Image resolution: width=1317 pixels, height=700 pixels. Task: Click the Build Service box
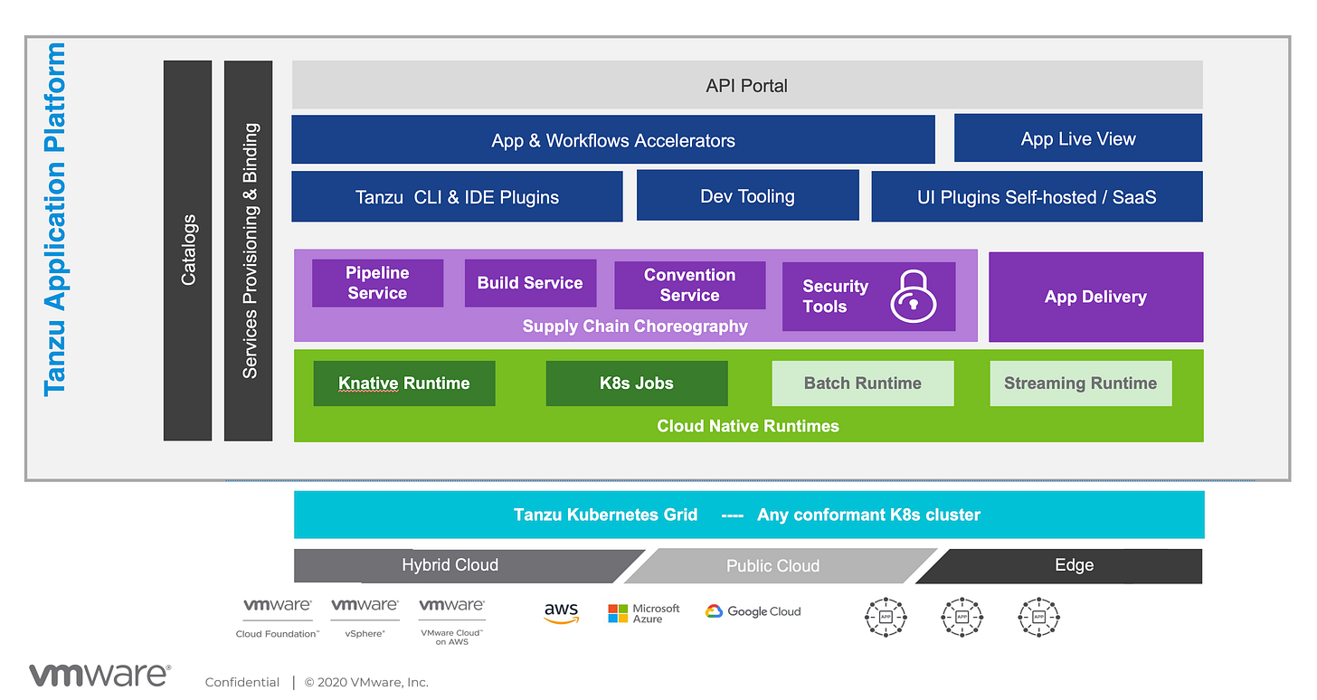tap(530, 283)
